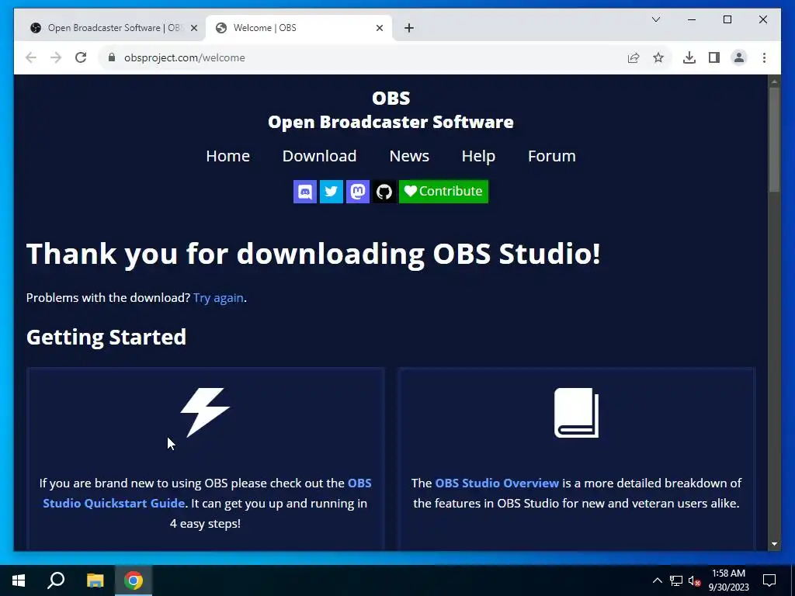
Task: Click the Try again download link
Action: point(218,298)
